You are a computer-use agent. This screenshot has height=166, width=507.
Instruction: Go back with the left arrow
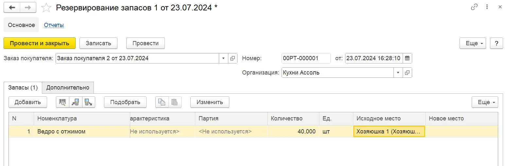coord(12,7)
